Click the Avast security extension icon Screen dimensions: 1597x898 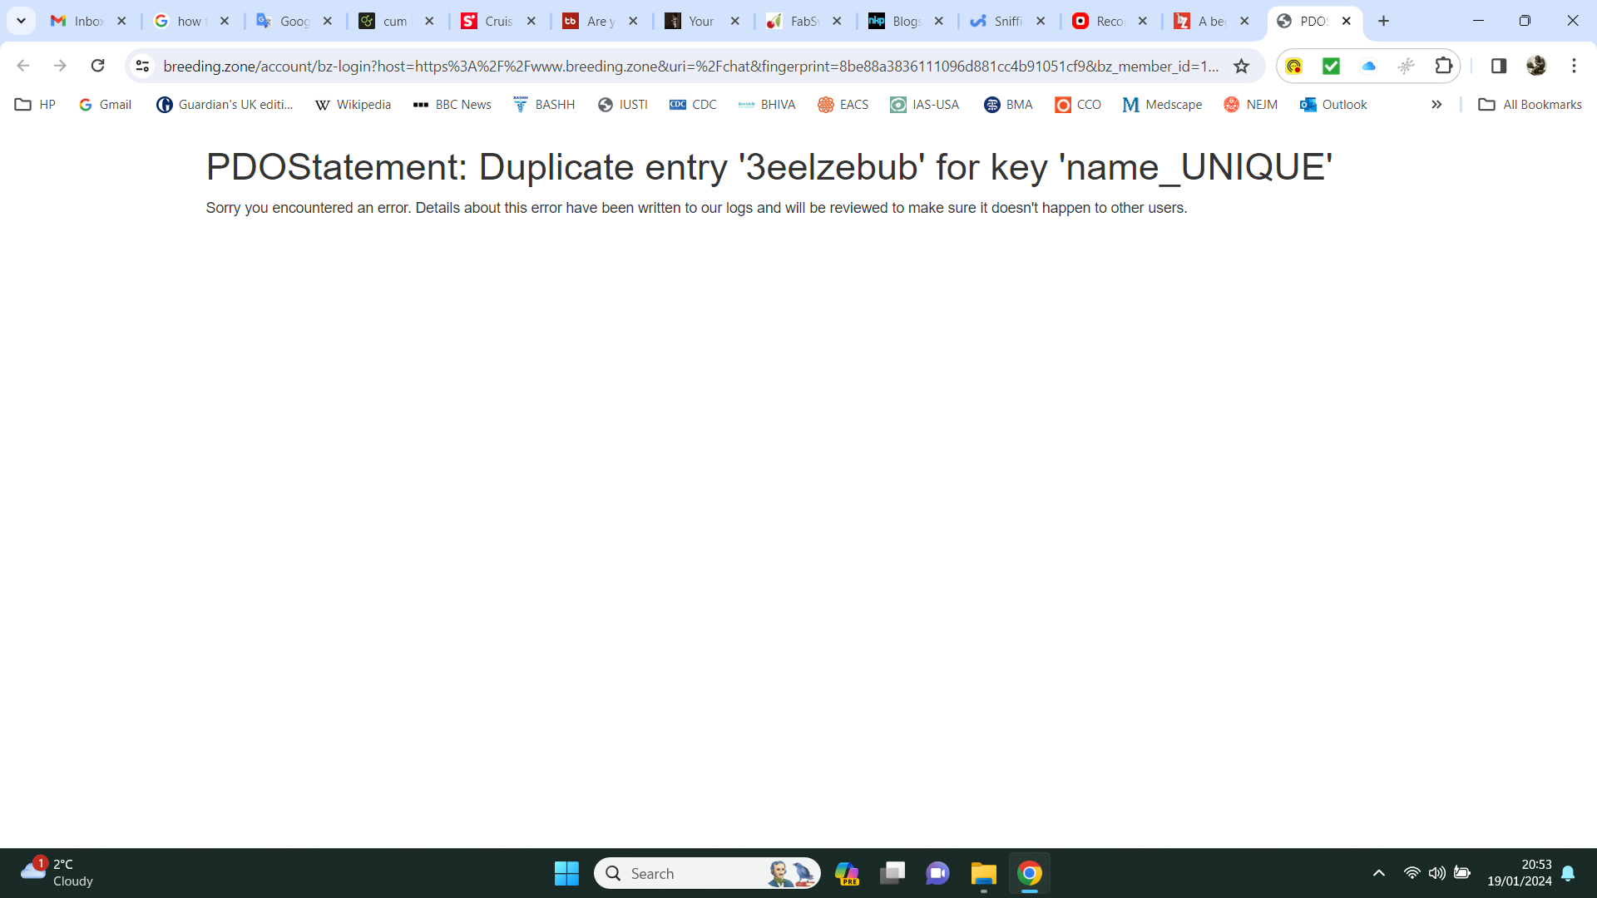(1332, 65)
